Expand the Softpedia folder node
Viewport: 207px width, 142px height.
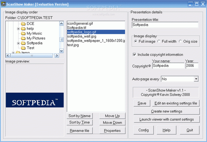[18, 43]
